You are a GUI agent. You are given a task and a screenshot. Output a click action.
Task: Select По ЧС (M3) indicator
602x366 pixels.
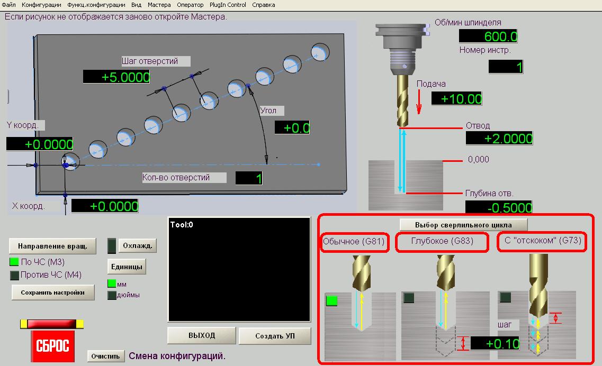14,262
